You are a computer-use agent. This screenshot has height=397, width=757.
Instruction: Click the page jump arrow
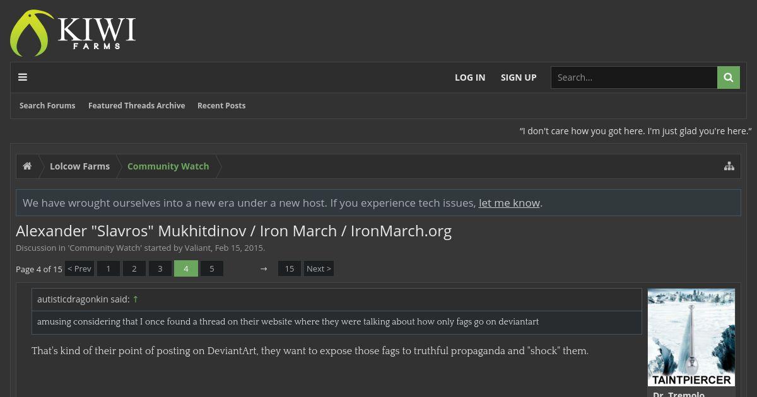pos(264,268)
